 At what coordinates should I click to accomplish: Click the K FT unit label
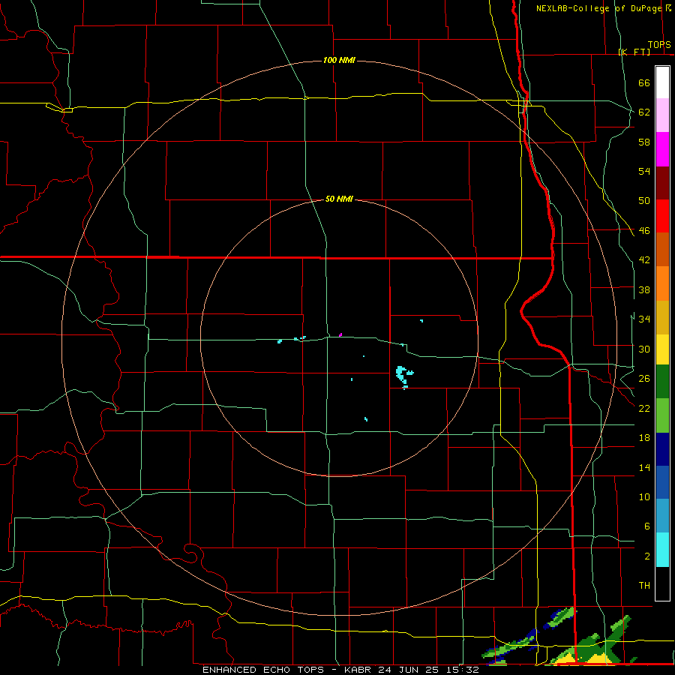coord(634,52)
